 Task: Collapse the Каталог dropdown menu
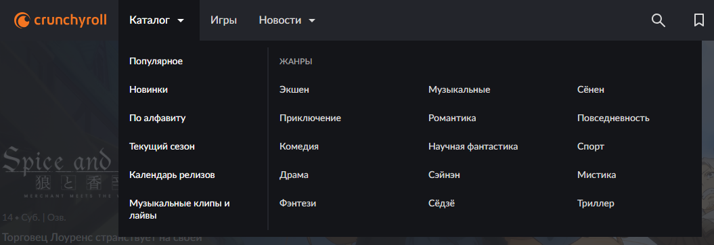coord(159,20)
